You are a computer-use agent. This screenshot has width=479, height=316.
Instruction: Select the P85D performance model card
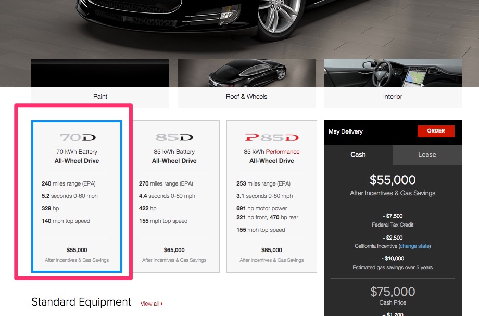pos(272,196)
